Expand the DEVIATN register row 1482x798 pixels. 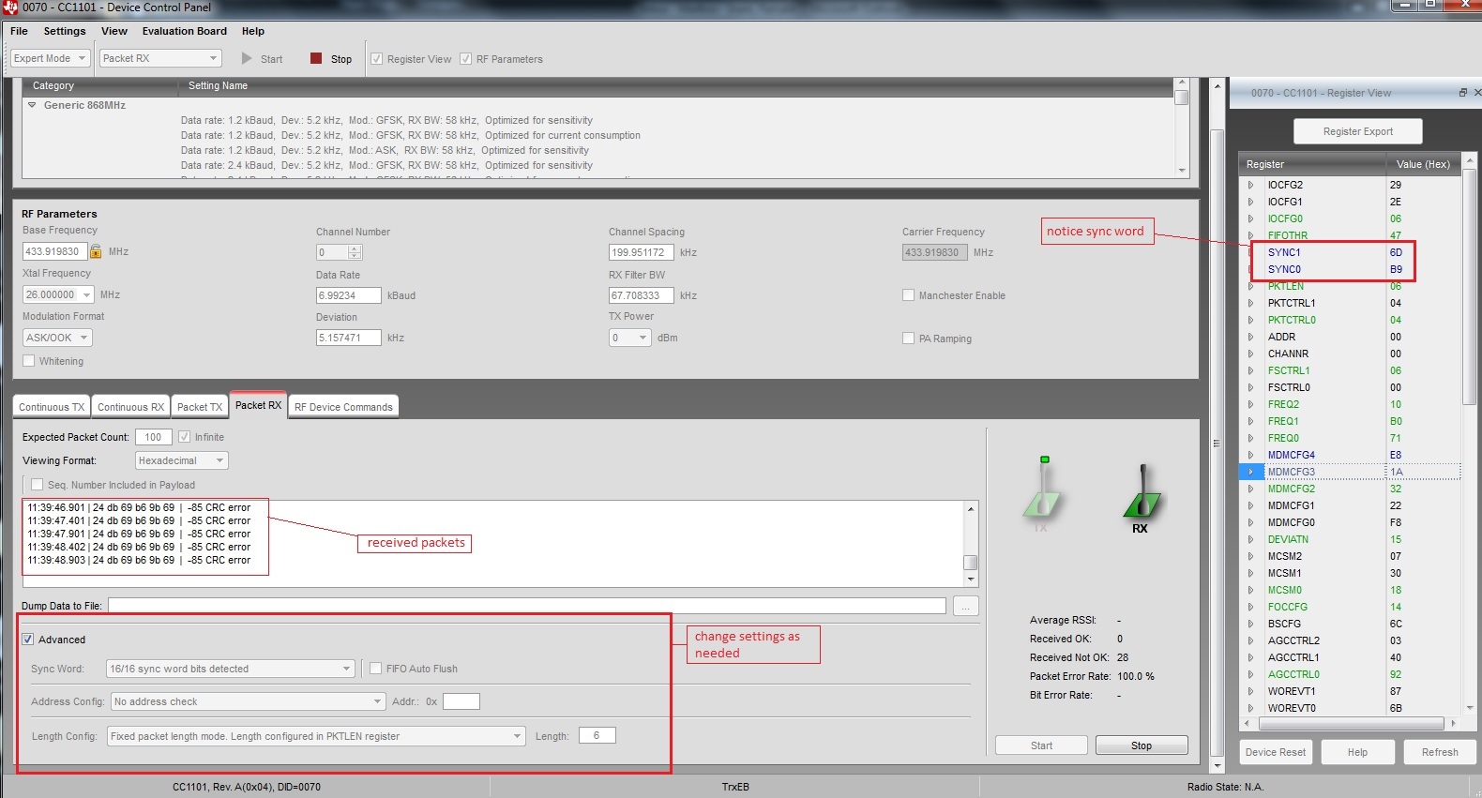point(1250,539)
